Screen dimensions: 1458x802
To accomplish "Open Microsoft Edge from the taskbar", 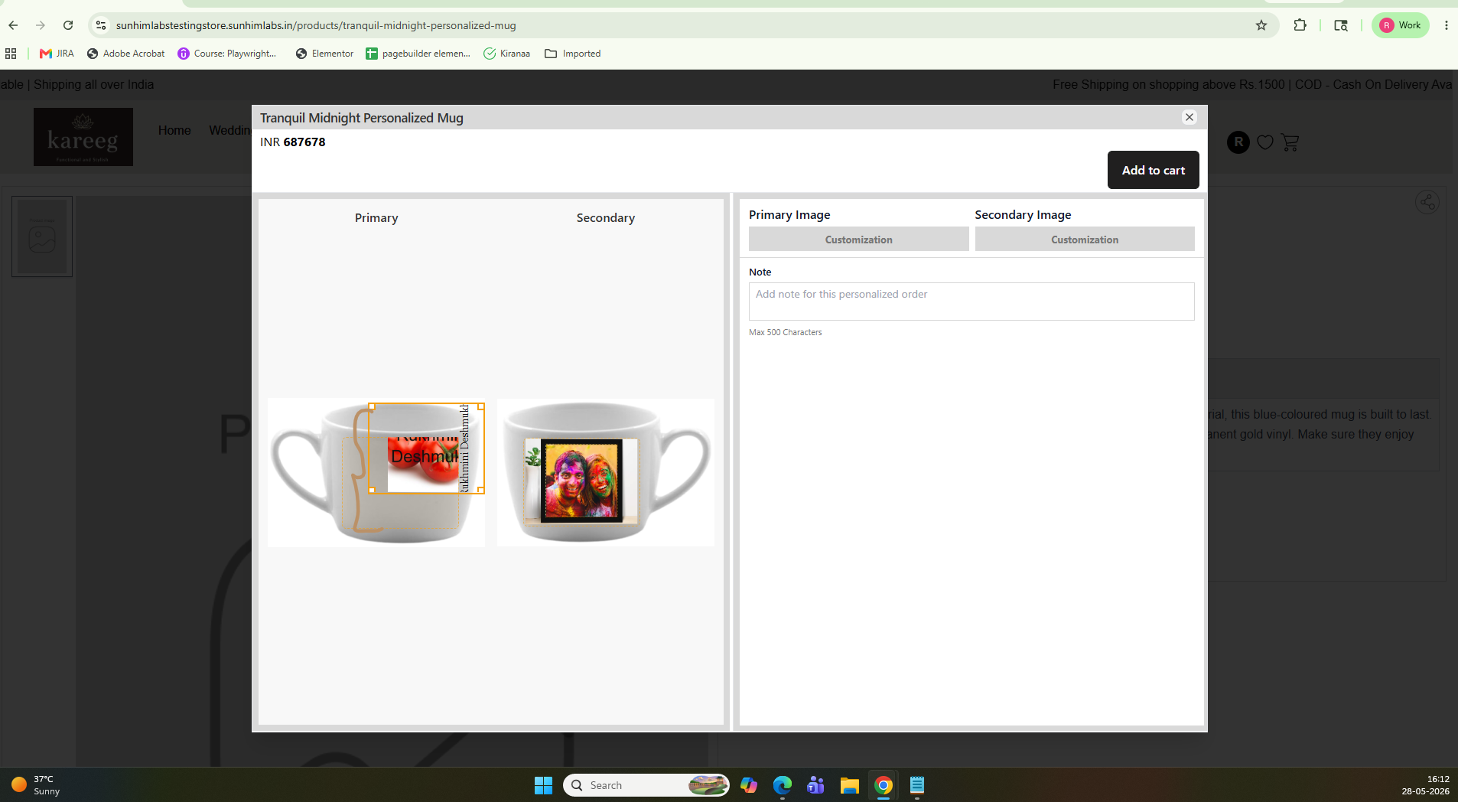I will click(x=782, y=785).
